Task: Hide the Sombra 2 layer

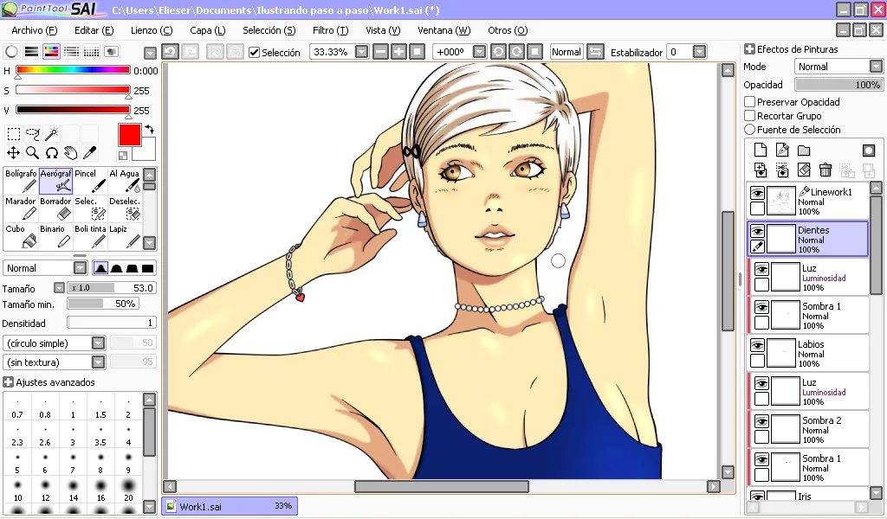Action: point(762,421)
